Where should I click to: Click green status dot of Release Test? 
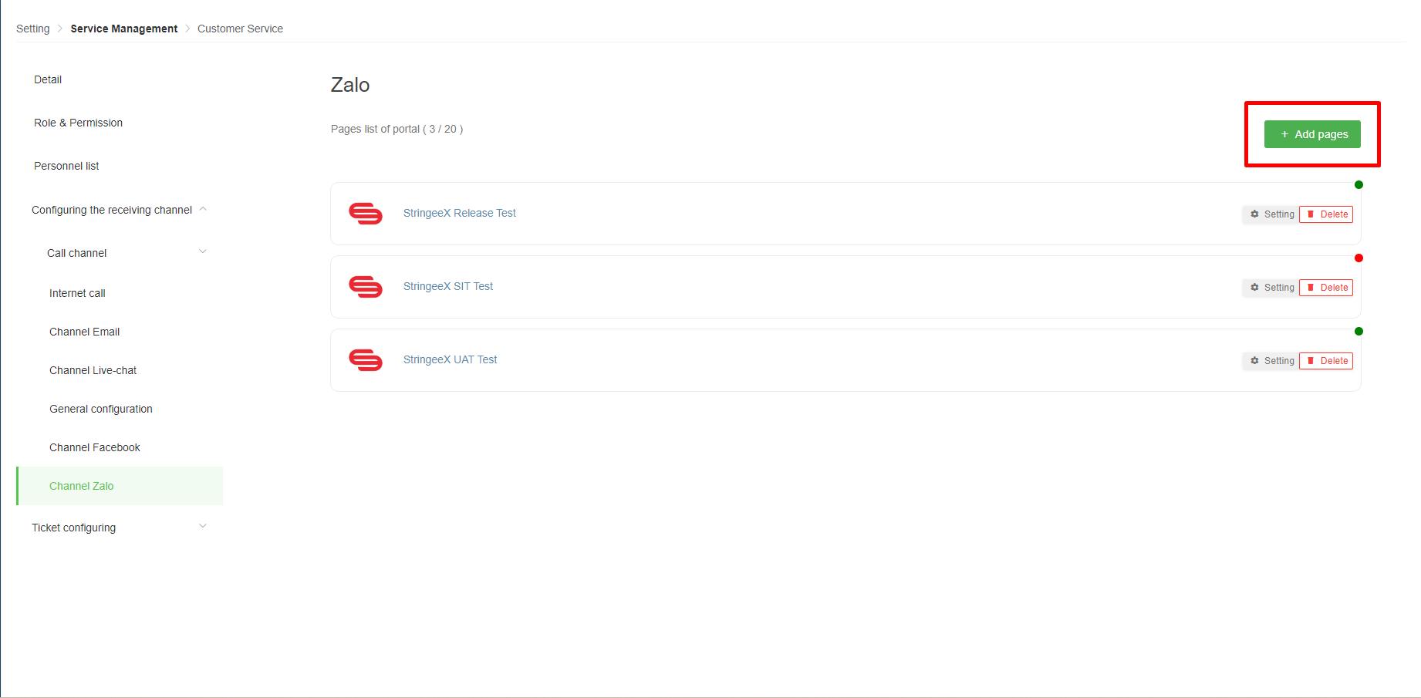click(1359, 185)
